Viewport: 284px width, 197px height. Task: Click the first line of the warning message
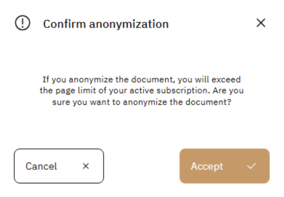tap(142, 80)
